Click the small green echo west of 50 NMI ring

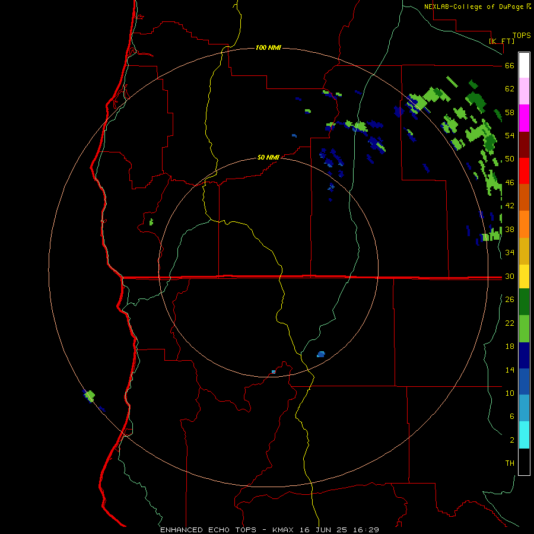tap(151, 222)
